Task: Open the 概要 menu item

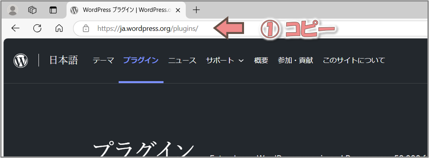Action: click(261, 60)
